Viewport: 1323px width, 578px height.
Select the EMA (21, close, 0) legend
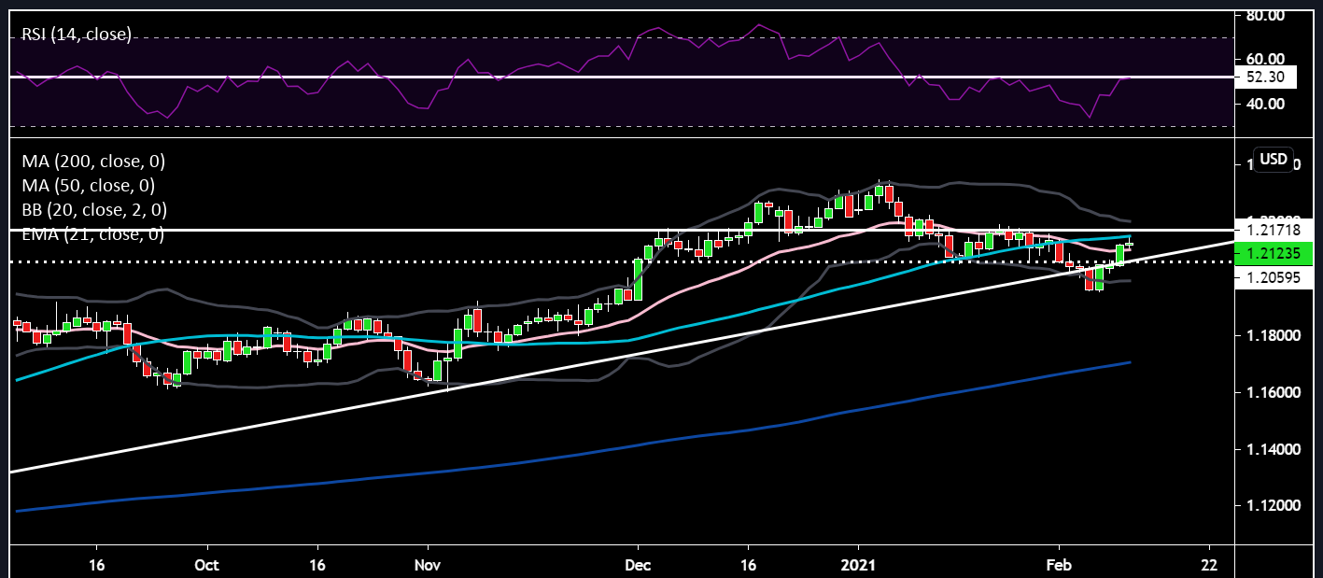93,234
